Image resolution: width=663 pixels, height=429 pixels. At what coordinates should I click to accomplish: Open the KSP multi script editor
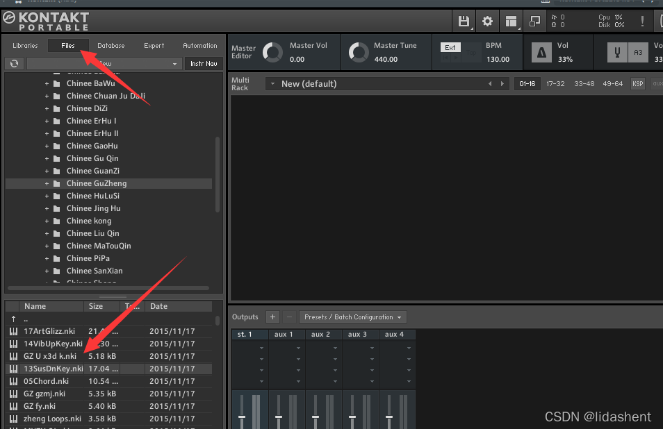[x=637, y=83]
